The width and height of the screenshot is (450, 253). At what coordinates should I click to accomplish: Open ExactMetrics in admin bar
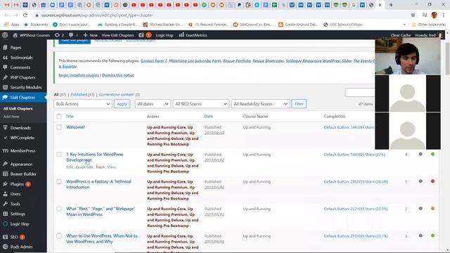click(x=193, y=35)
